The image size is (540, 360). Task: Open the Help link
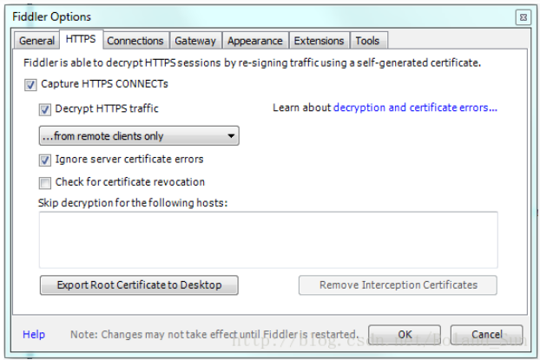34,335
